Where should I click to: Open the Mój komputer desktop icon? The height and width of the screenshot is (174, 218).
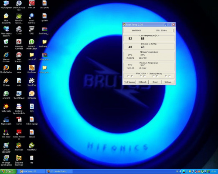click(6, 4)
